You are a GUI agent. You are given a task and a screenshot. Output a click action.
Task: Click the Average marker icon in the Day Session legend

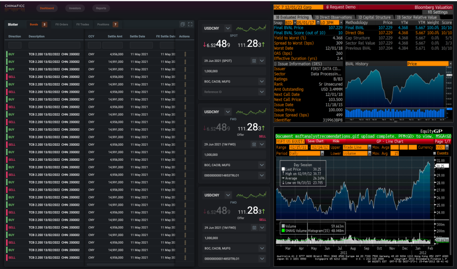click(x=283, y=178)
